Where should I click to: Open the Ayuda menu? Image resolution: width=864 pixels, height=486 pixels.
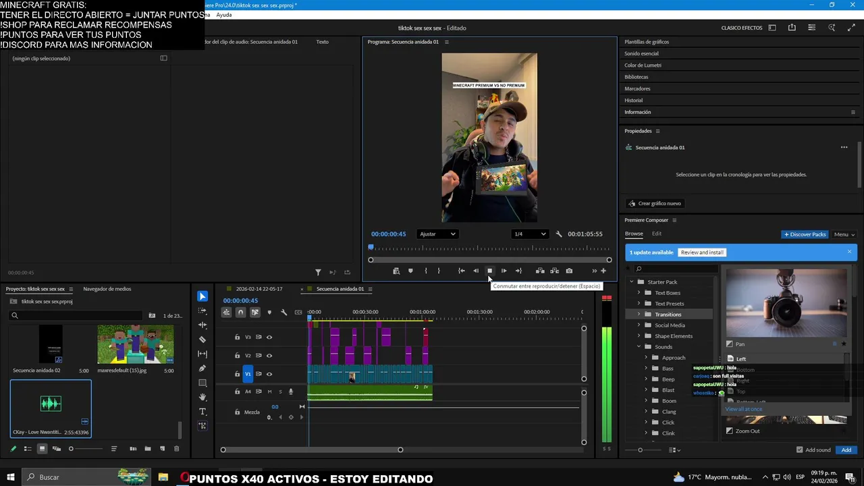[x=223, y=15]
